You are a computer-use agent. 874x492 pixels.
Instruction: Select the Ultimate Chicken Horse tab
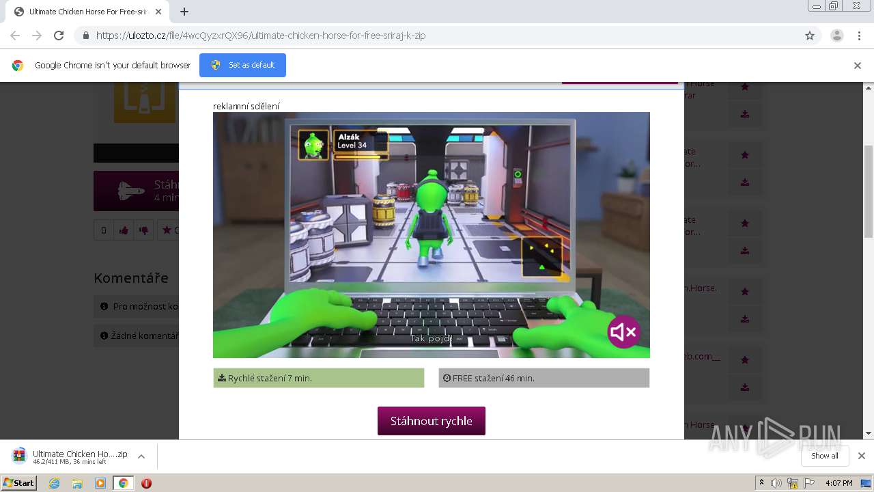tap(87, 12)
